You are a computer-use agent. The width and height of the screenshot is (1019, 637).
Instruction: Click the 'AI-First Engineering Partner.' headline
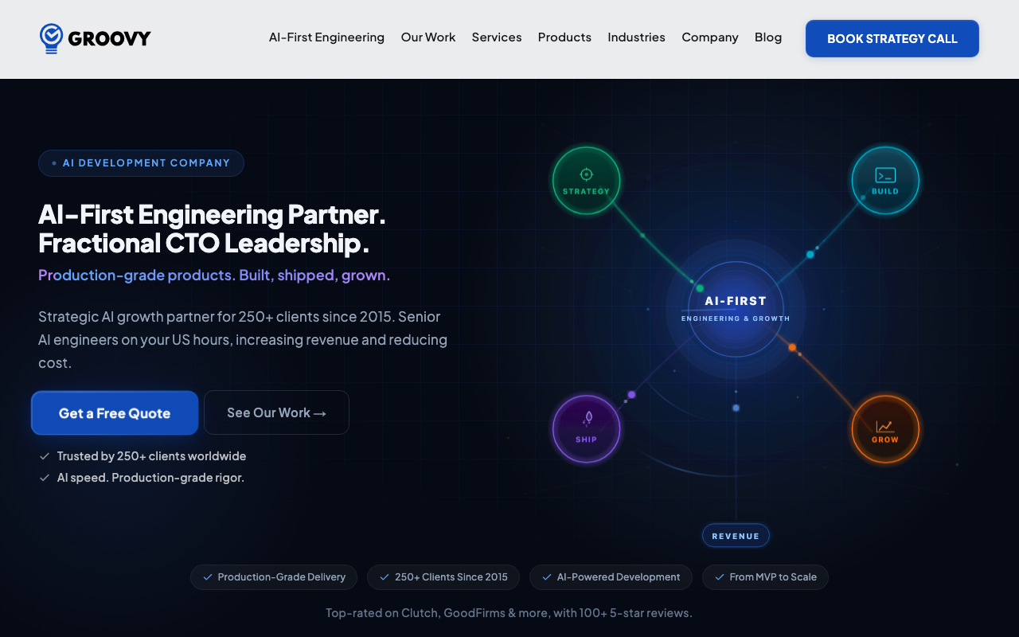(x=212, y=214)
